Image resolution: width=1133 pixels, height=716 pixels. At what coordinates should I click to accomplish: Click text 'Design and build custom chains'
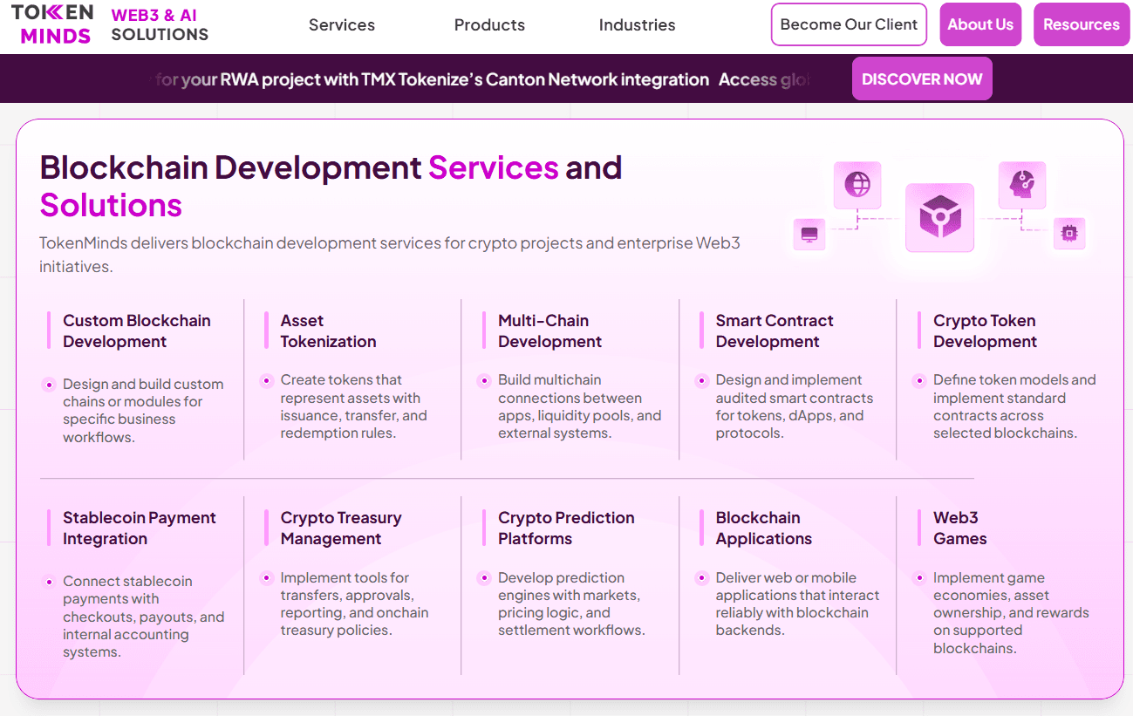(x=143, y=411)
